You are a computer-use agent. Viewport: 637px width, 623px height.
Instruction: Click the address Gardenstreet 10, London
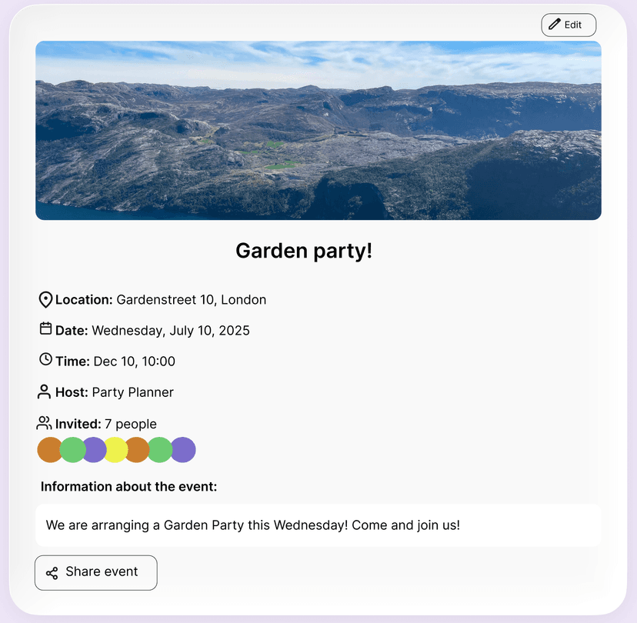(x=192, y=300)
